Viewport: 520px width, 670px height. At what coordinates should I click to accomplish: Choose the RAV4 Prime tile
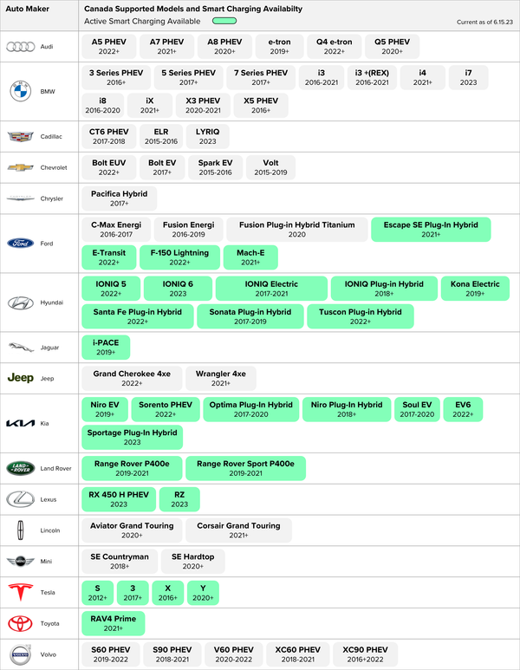[x=114, y=624]
